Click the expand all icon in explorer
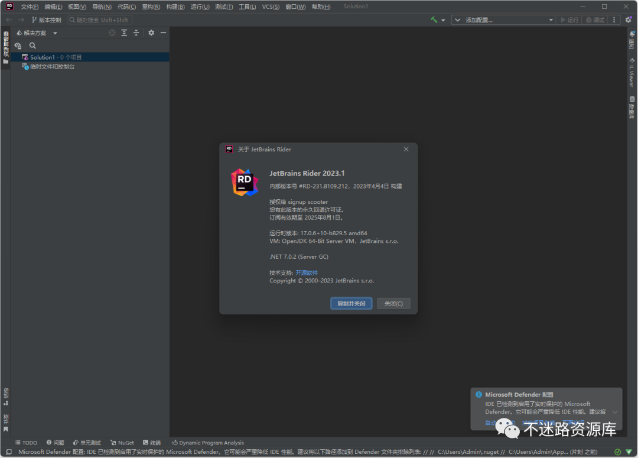The width and height of the screenshot is (638, 458). click(124, 33)
